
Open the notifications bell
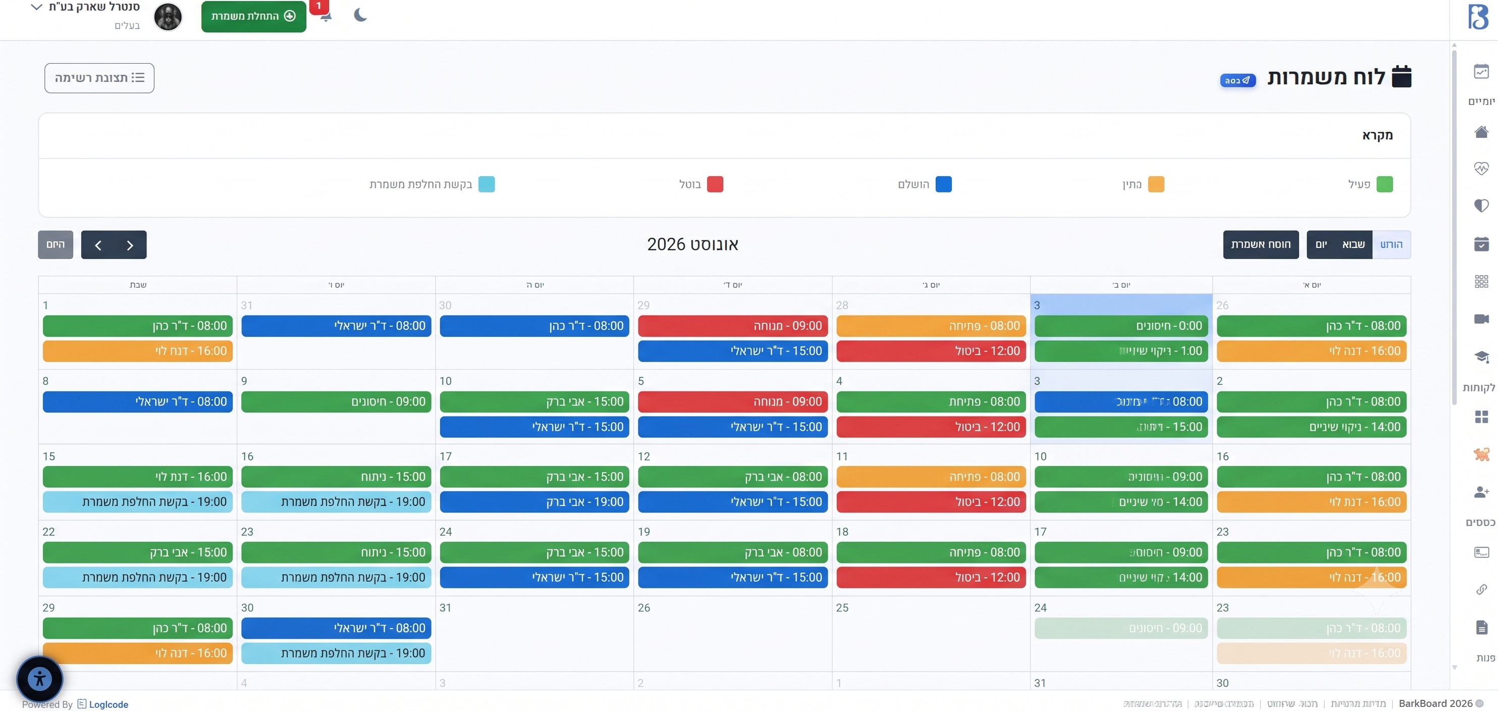(325, 15)
